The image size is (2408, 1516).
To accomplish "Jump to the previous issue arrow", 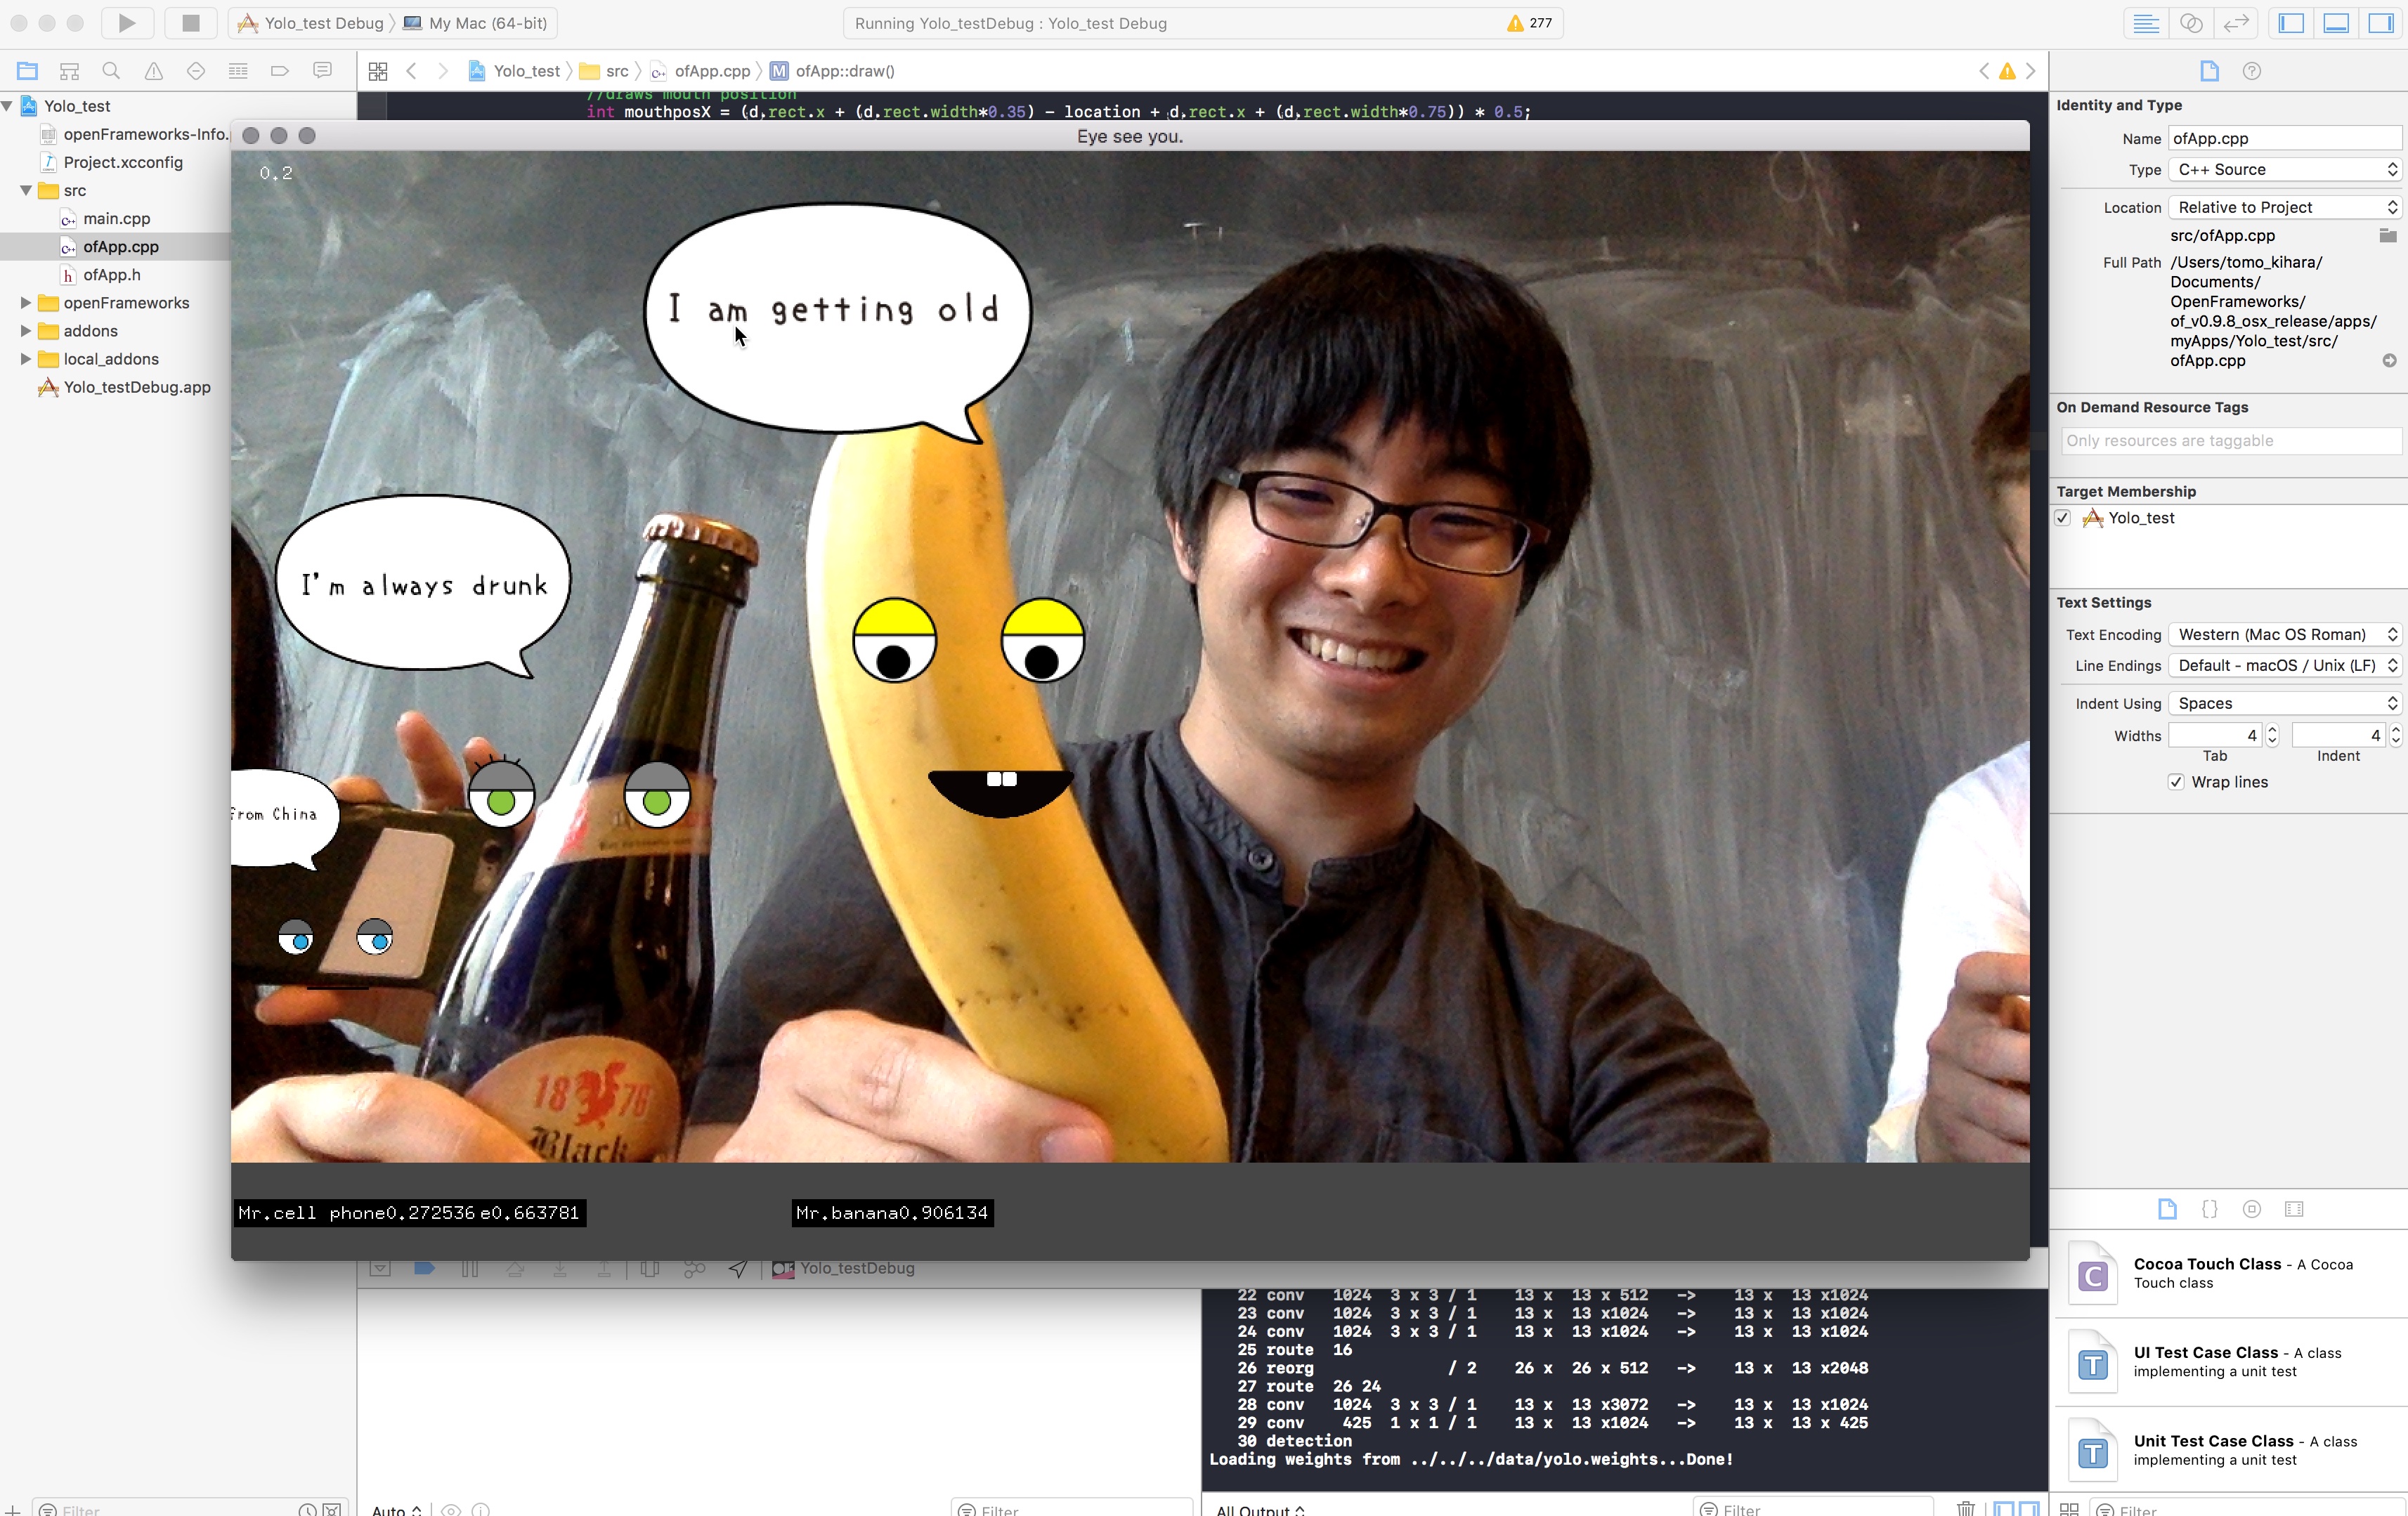I will (1984, 71).
